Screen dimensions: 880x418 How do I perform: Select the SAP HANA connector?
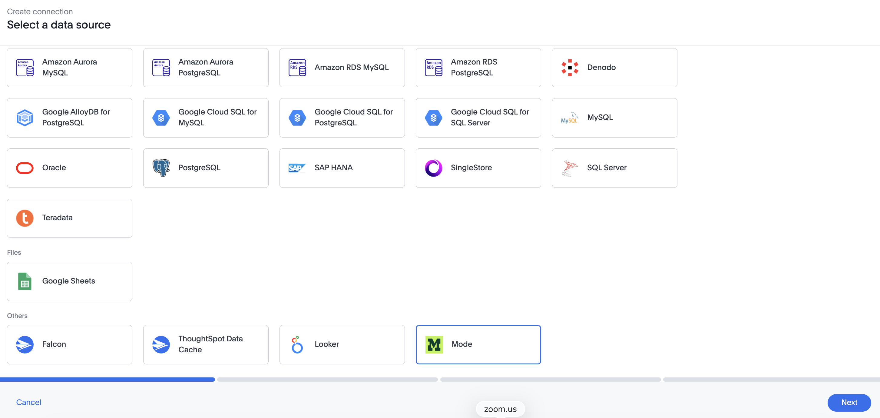click(342, 168)
